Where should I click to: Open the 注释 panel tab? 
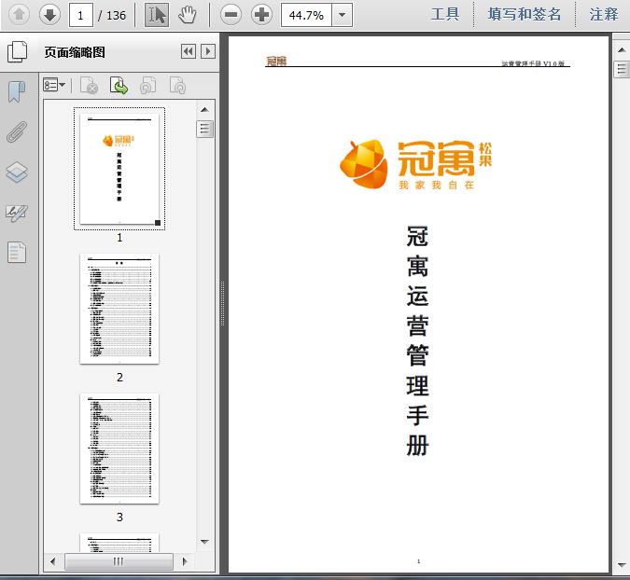604,14
